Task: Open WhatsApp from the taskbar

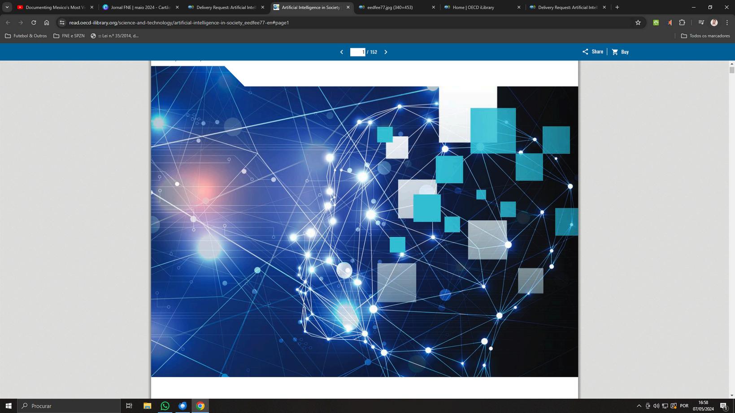Action: pyautogui.click(x=165, y=406)
